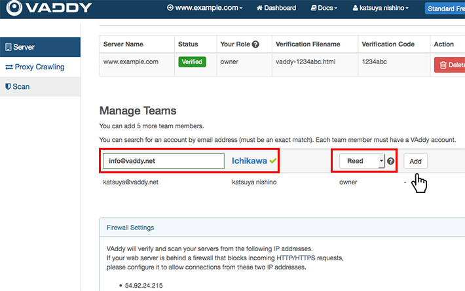Viewport: 465px width, 291px height.
Task: Go to the Dashboard page
Action: pos(276,8)
